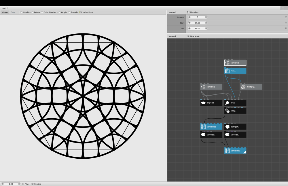Screen dimensions: 288x186
Task: Open the Start parameter options menu
Action: click(286, 23)
